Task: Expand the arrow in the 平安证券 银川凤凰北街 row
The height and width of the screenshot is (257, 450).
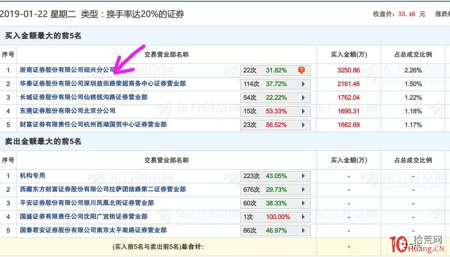Action: point(303,203)
